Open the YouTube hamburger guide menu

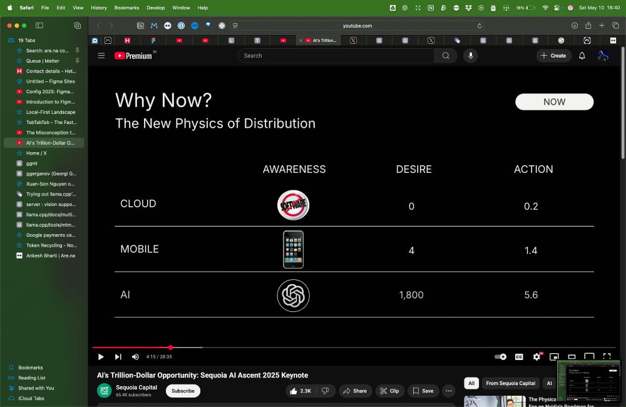[x=101, y=56]
